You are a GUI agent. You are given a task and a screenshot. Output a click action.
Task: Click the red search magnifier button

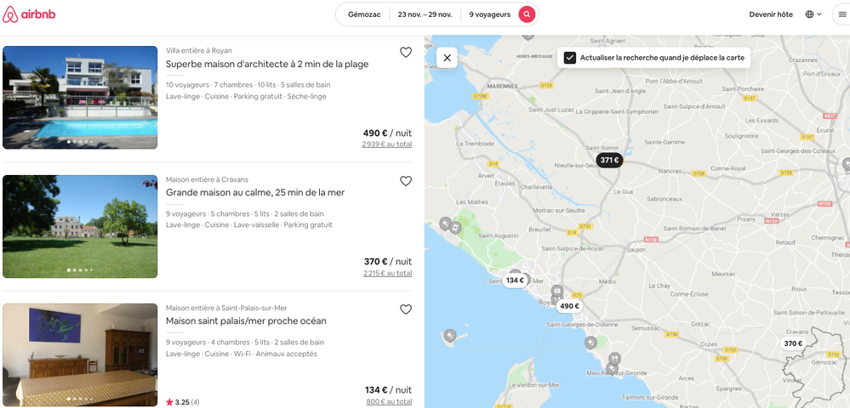point(528,14)
